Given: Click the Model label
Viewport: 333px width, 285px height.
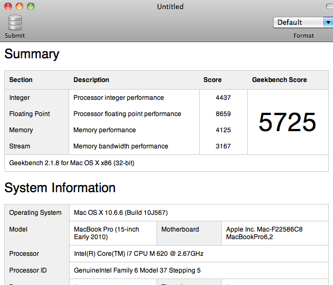Looking at the screenshot, I should [x=18, y=229].
